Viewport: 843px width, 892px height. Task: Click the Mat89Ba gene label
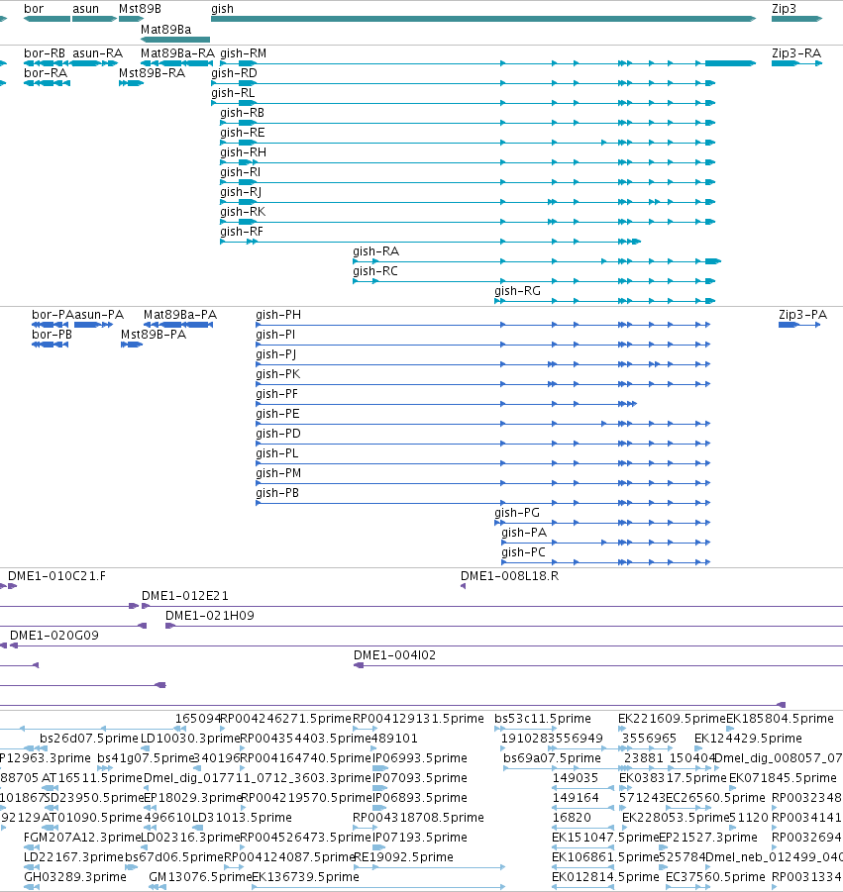165,30
